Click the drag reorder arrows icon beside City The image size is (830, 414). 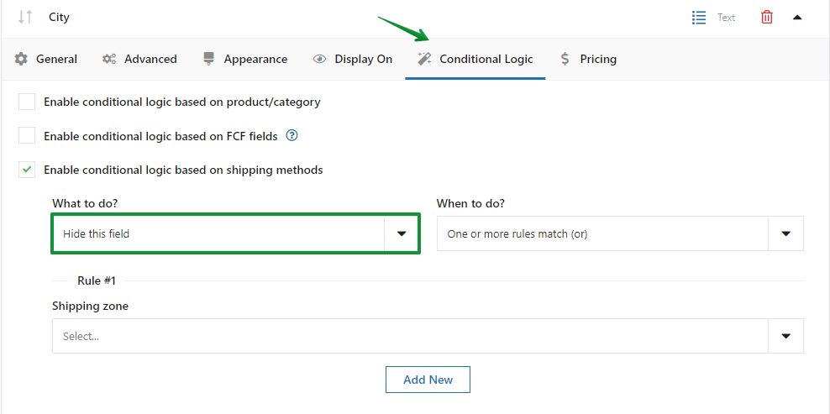(x=25, y=17)
